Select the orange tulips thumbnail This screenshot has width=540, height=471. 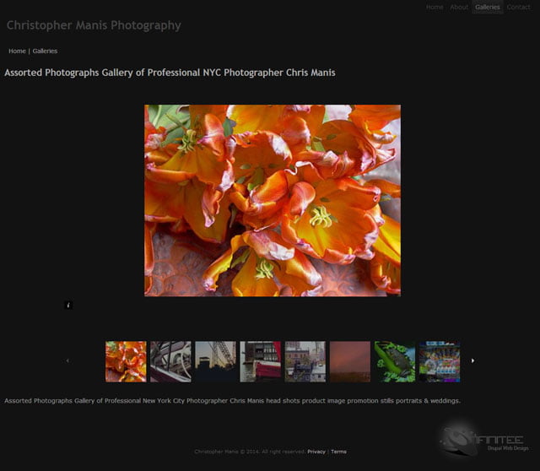126,361
